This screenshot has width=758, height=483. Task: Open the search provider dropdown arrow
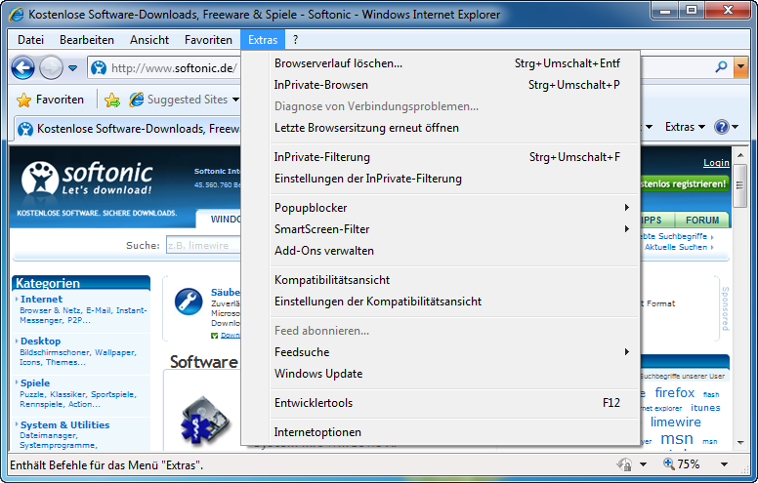(741, 67)
